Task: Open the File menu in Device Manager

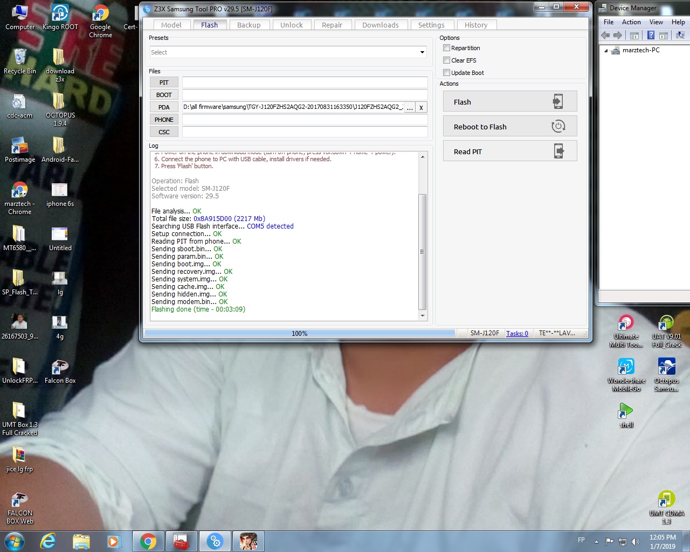Action: (609, 22)
